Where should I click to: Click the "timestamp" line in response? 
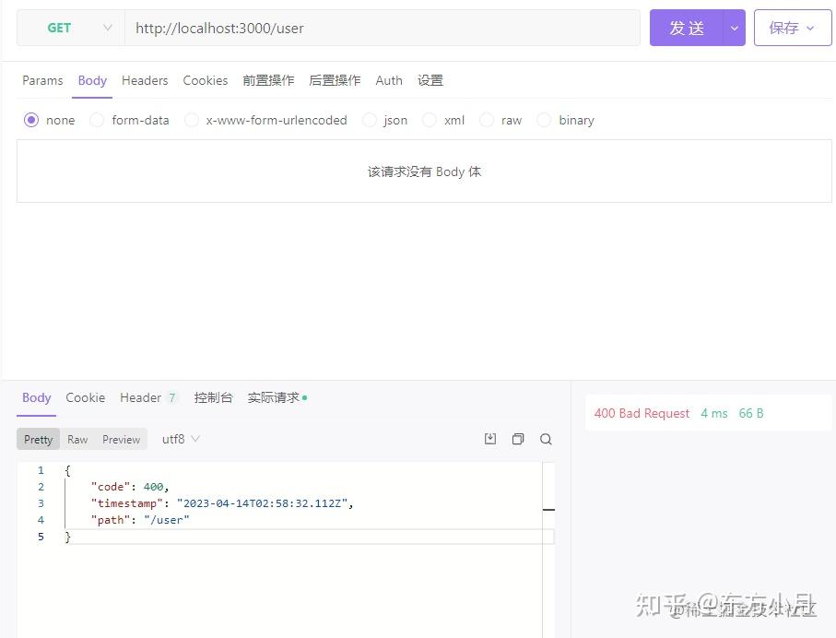point(222,503)
